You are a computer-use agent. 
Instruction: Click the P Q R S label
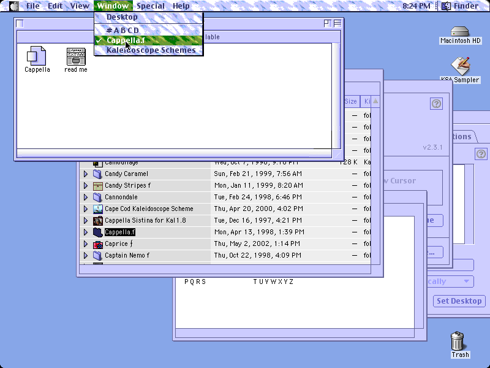point(195,282)
